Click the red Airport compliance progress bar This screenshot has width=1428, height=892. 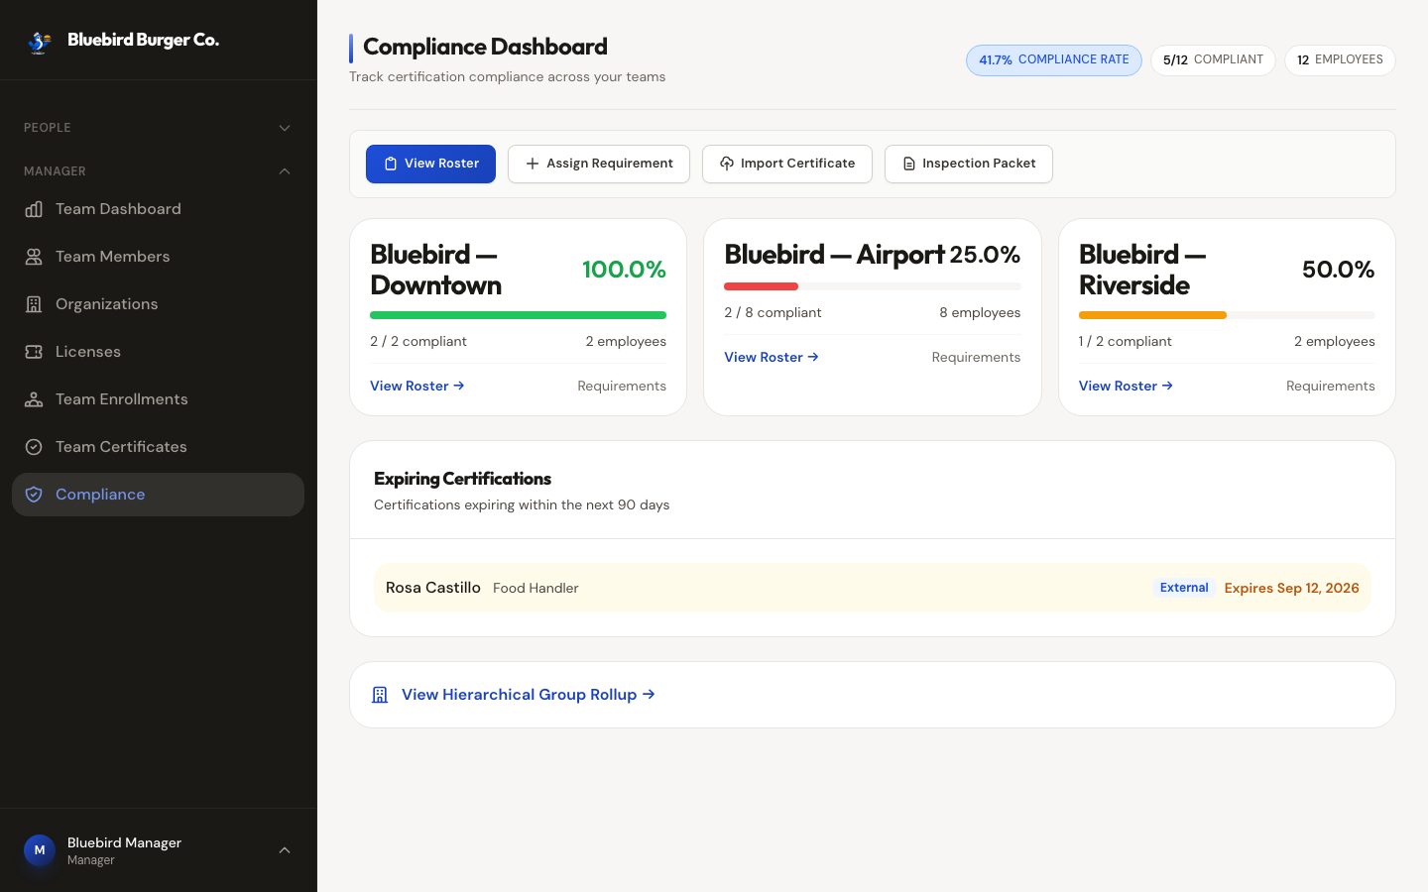[x=873, y=286]
